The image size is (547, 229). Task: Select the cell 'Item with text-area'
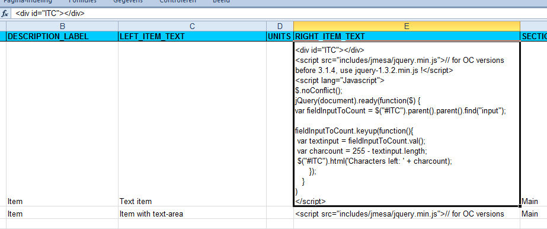point(192,212)
